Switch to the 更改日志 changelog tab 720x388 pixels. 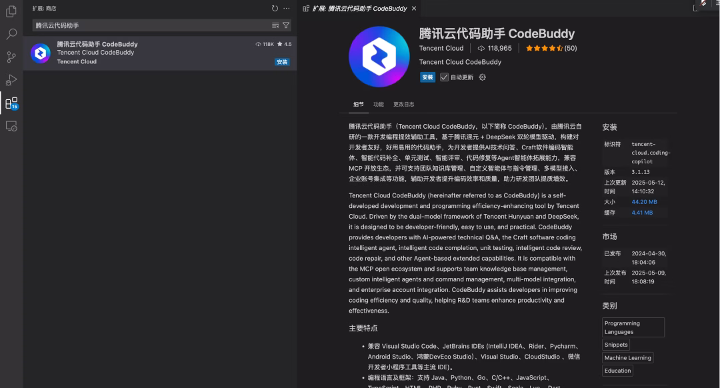(x=403, y=104)
